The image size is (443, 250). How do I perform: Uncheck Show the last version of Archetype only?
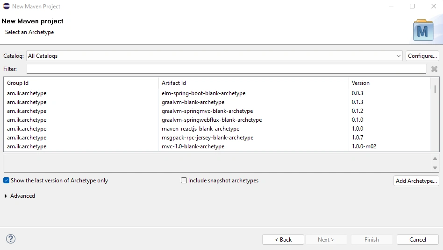point(6,181)
